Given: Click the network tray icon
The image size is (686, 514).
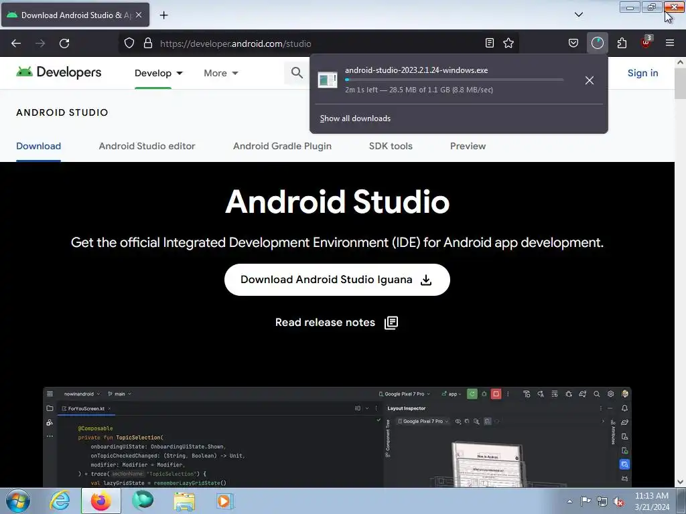Looking at the screenshot, I should 602,501.
